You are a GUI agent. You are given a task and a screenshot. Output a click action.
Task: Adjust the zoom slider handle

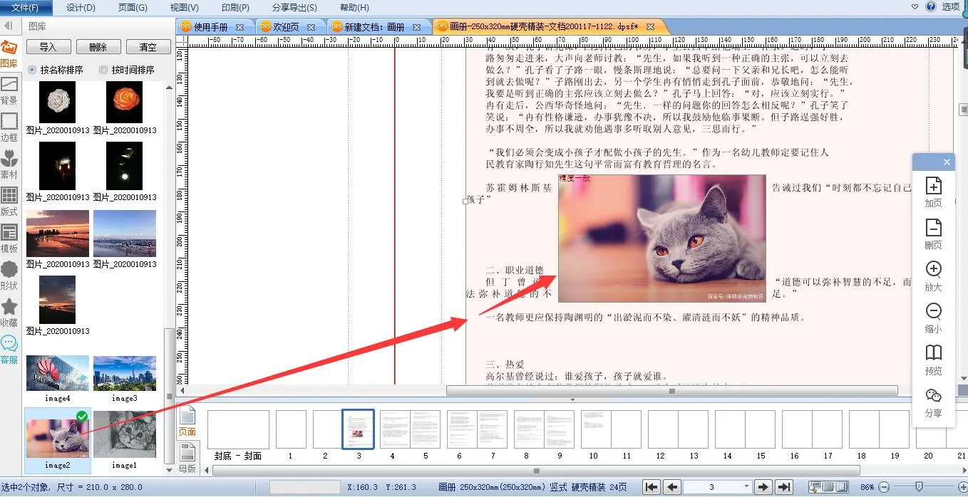coord(919,487)
